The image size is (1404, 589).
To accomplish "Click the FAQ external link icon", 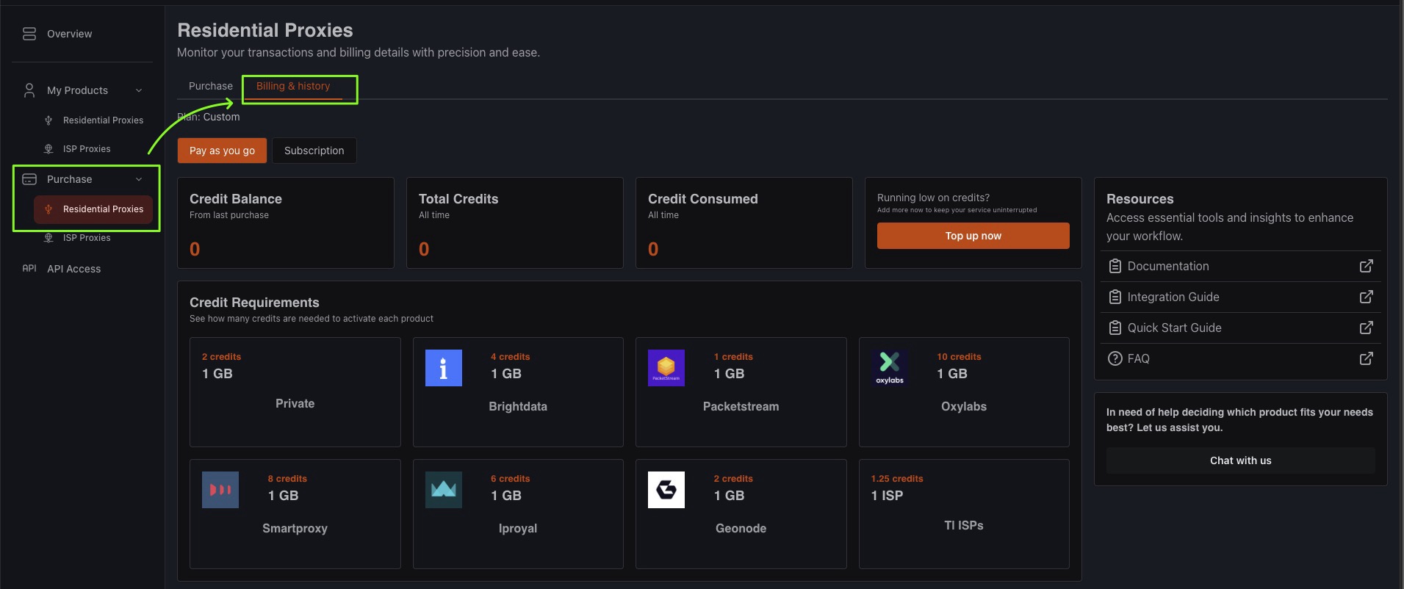I will tap(1366, 359).
